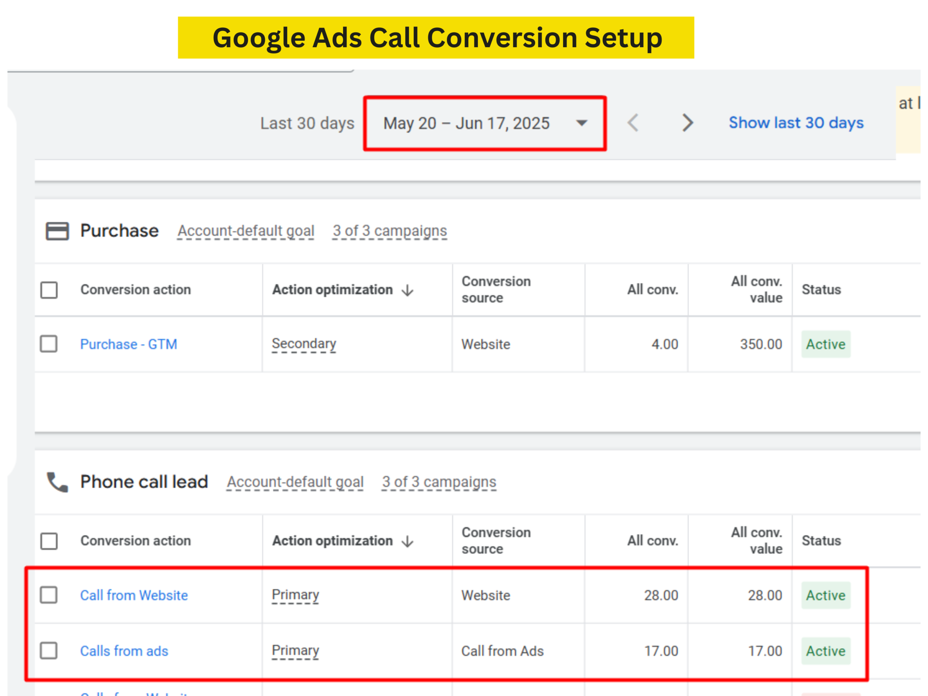Click 3 of 3 campaigns for Phone call lead

click(439, 482)
